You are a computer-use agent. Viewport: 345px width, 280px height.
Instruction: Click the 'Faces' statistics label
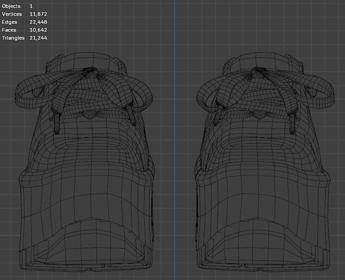[x=9, y=30]
